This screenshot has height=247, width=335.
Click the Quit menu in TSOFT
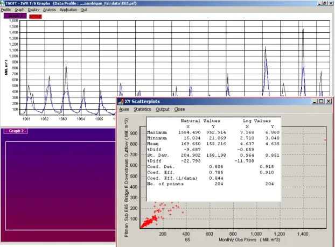(84, 10)
